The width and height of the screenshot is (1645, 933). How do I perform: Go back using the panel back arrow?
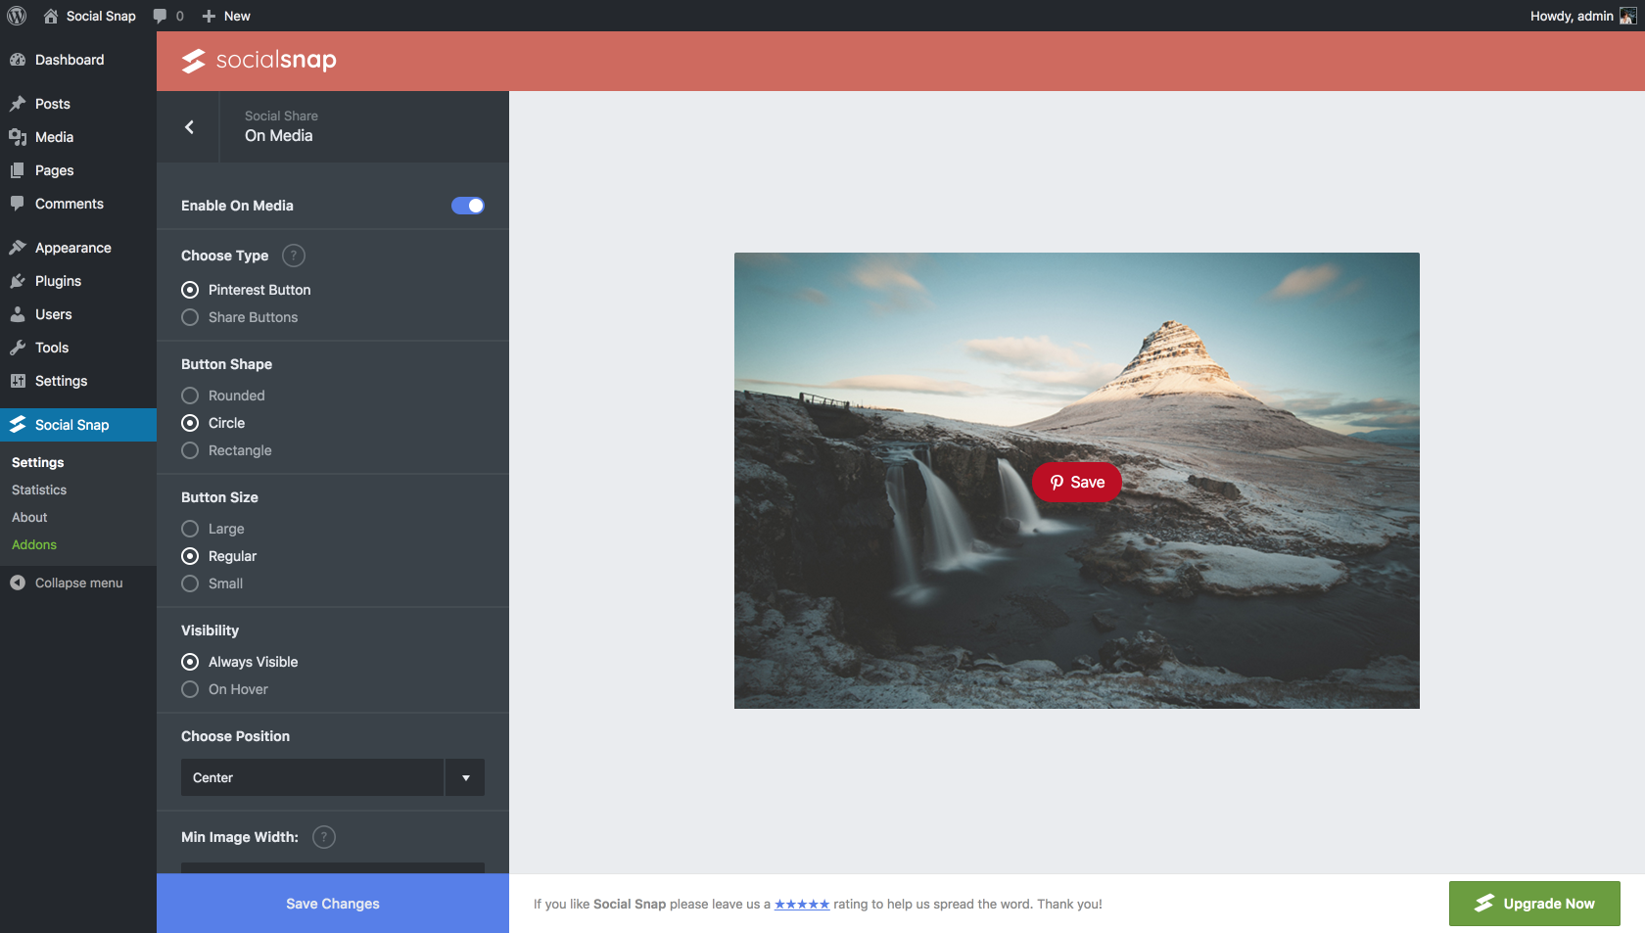pyautogui.click(x=188, y=127)
